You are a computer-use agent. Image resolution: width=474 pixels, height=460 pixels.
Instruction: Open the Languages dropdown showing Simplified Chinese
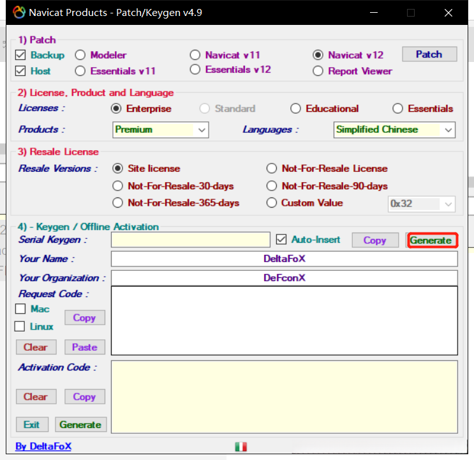[394, 130]
